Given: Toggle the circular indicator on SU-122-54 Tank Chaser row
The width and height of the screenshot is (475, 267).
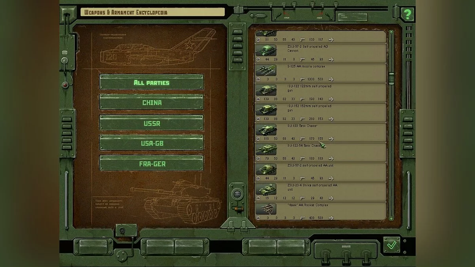Looking at the screenshot, I should point(259,158).
